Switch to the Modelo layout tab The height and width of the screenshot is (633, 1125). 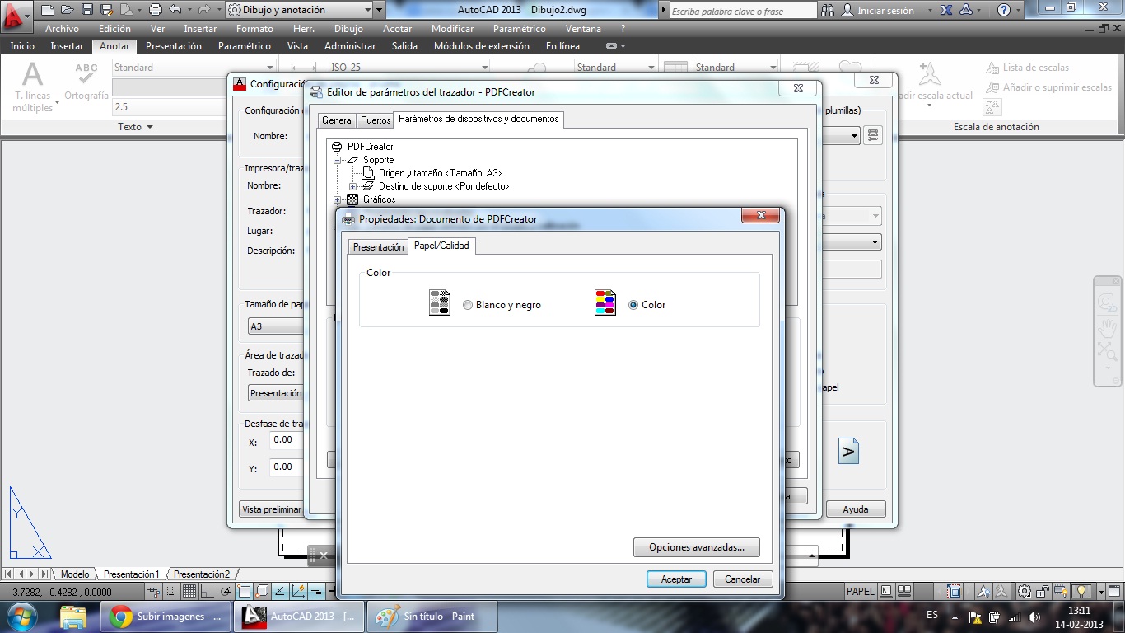tap(75, 574)
